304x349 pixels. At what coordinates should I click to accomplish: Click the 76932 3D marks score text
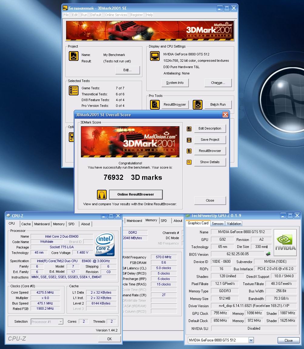tap(133, 177)
